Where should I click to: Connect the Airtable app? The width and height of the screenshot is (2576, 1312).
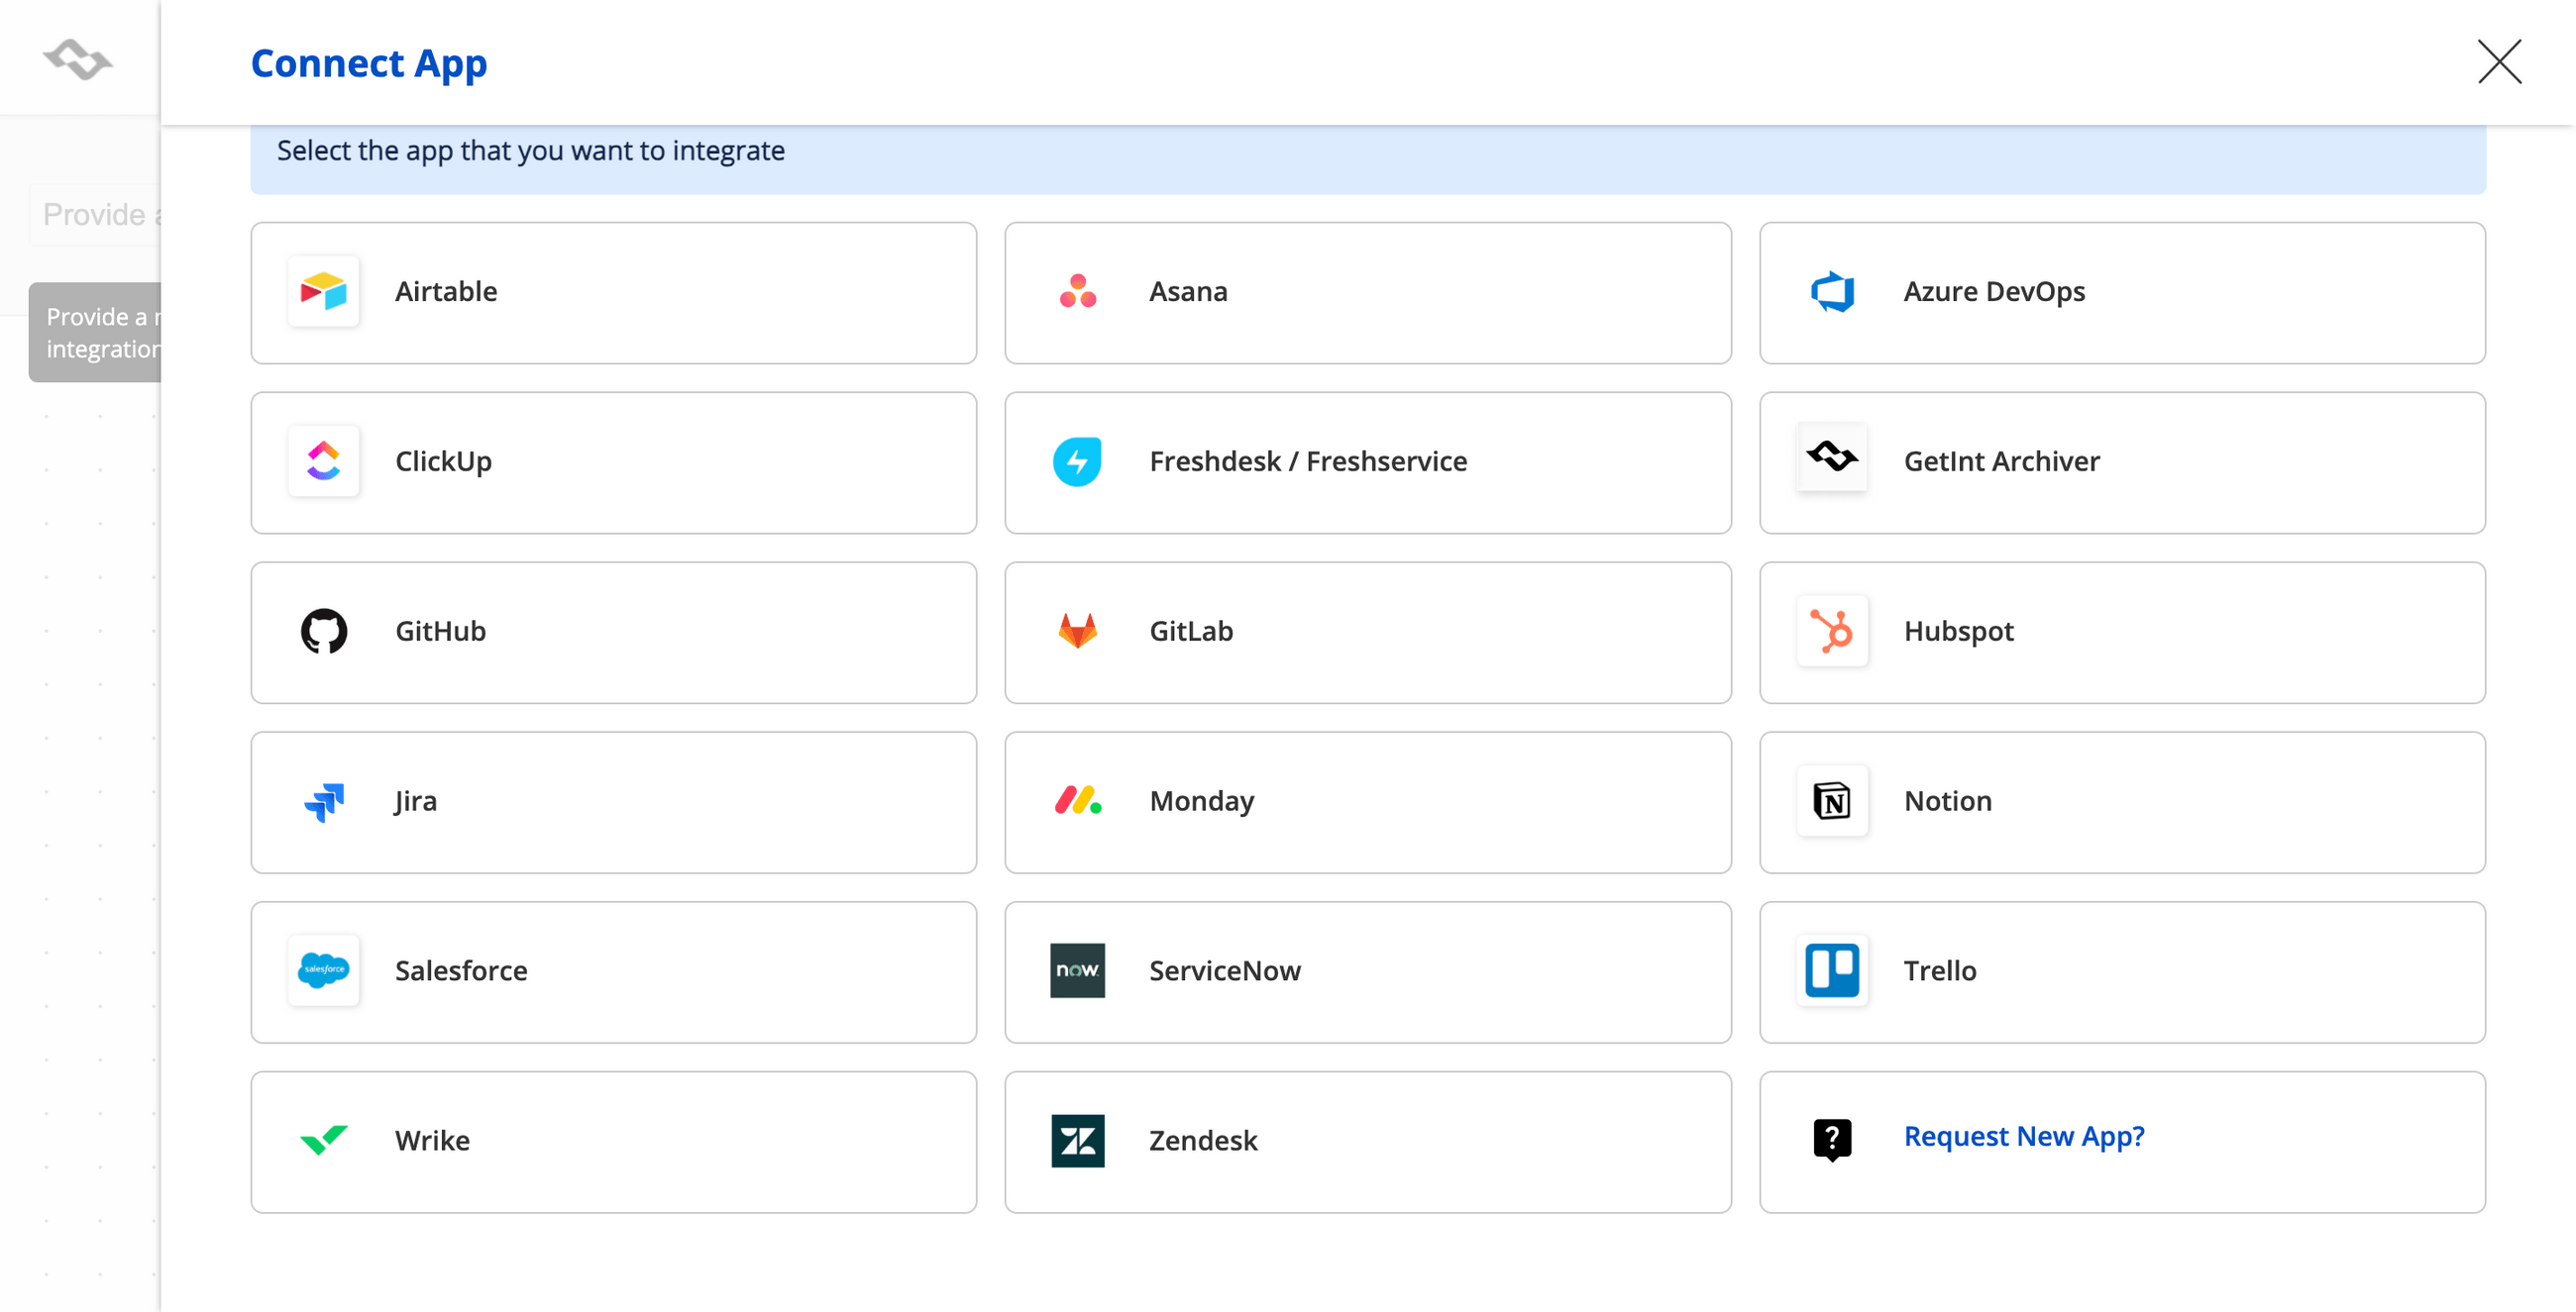click(x=613, y=292)
